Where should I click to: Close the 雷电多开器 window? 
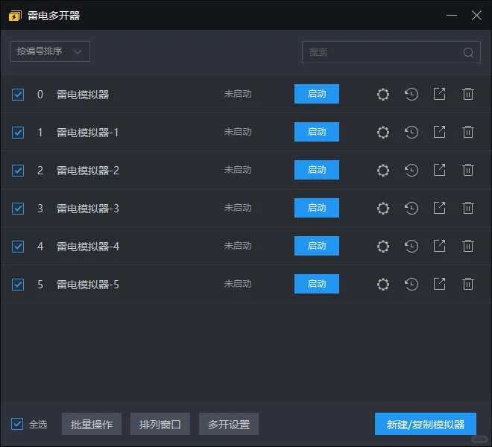tap(476, 15)
